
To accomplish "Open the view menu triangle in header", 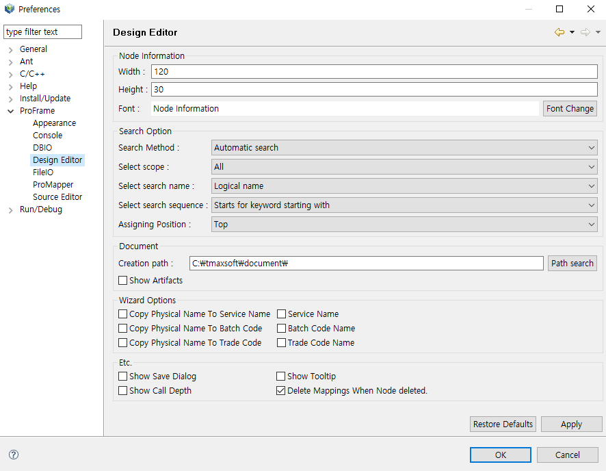I will click(598, 32).
